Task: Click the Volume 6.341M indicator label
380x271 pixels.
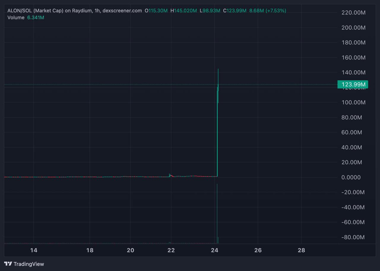Action: tap(26, 17)
